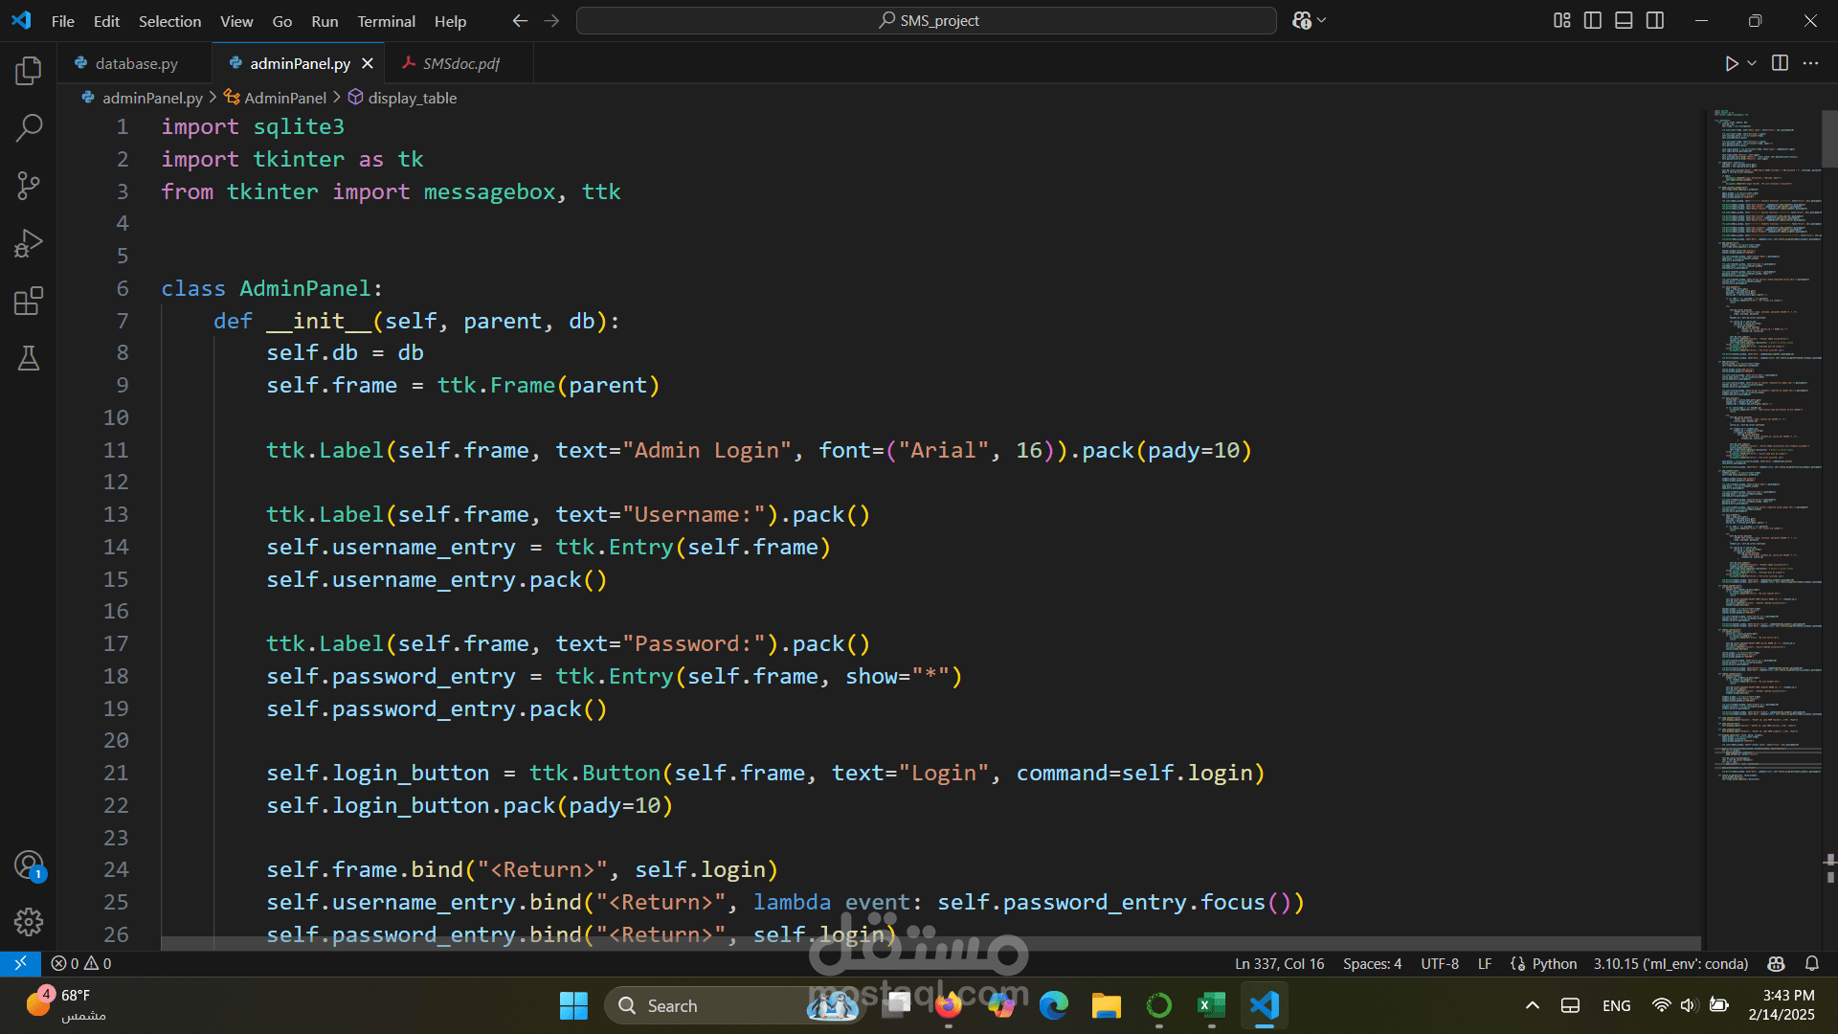Expand run options dropdown next to play button

(1752, 63)
